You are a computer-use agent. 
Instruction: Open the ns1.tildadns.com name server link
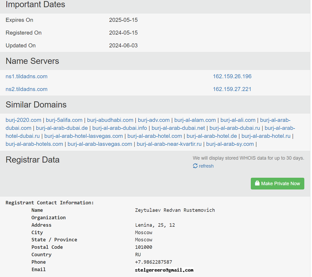coord(27,76)
